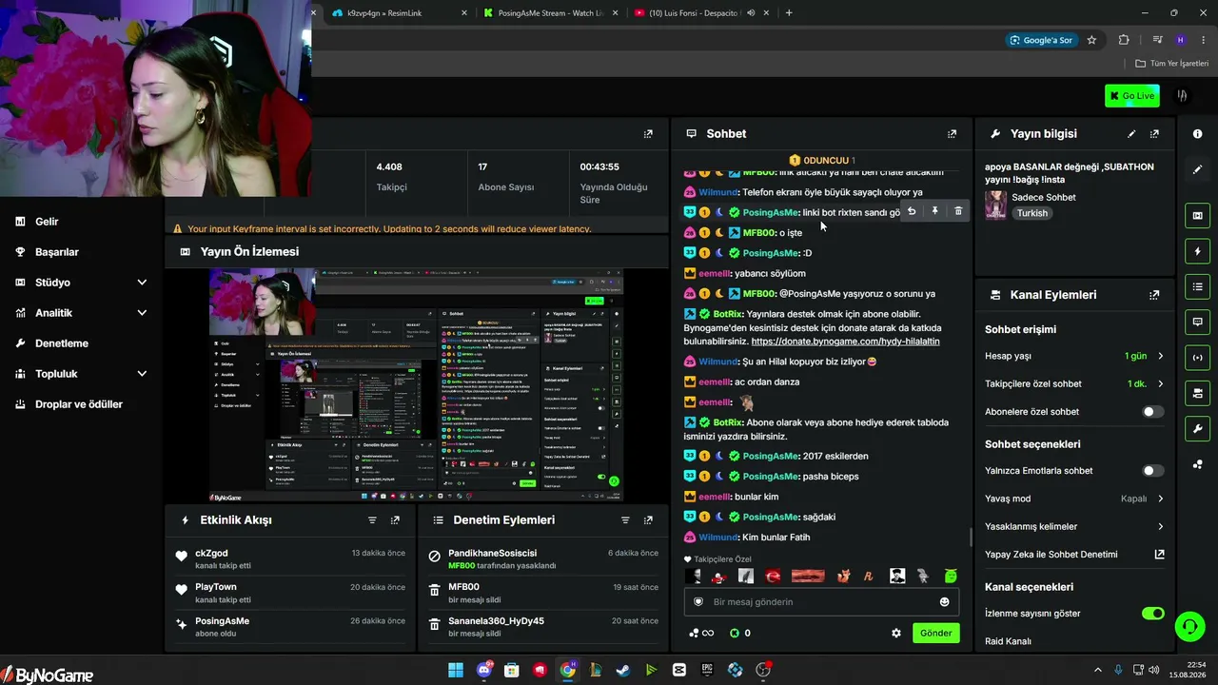The width and height of the screenshot is (1218, 685).
Task: Pop out the stats panel above the preview
Action: [x=648, y=134]
